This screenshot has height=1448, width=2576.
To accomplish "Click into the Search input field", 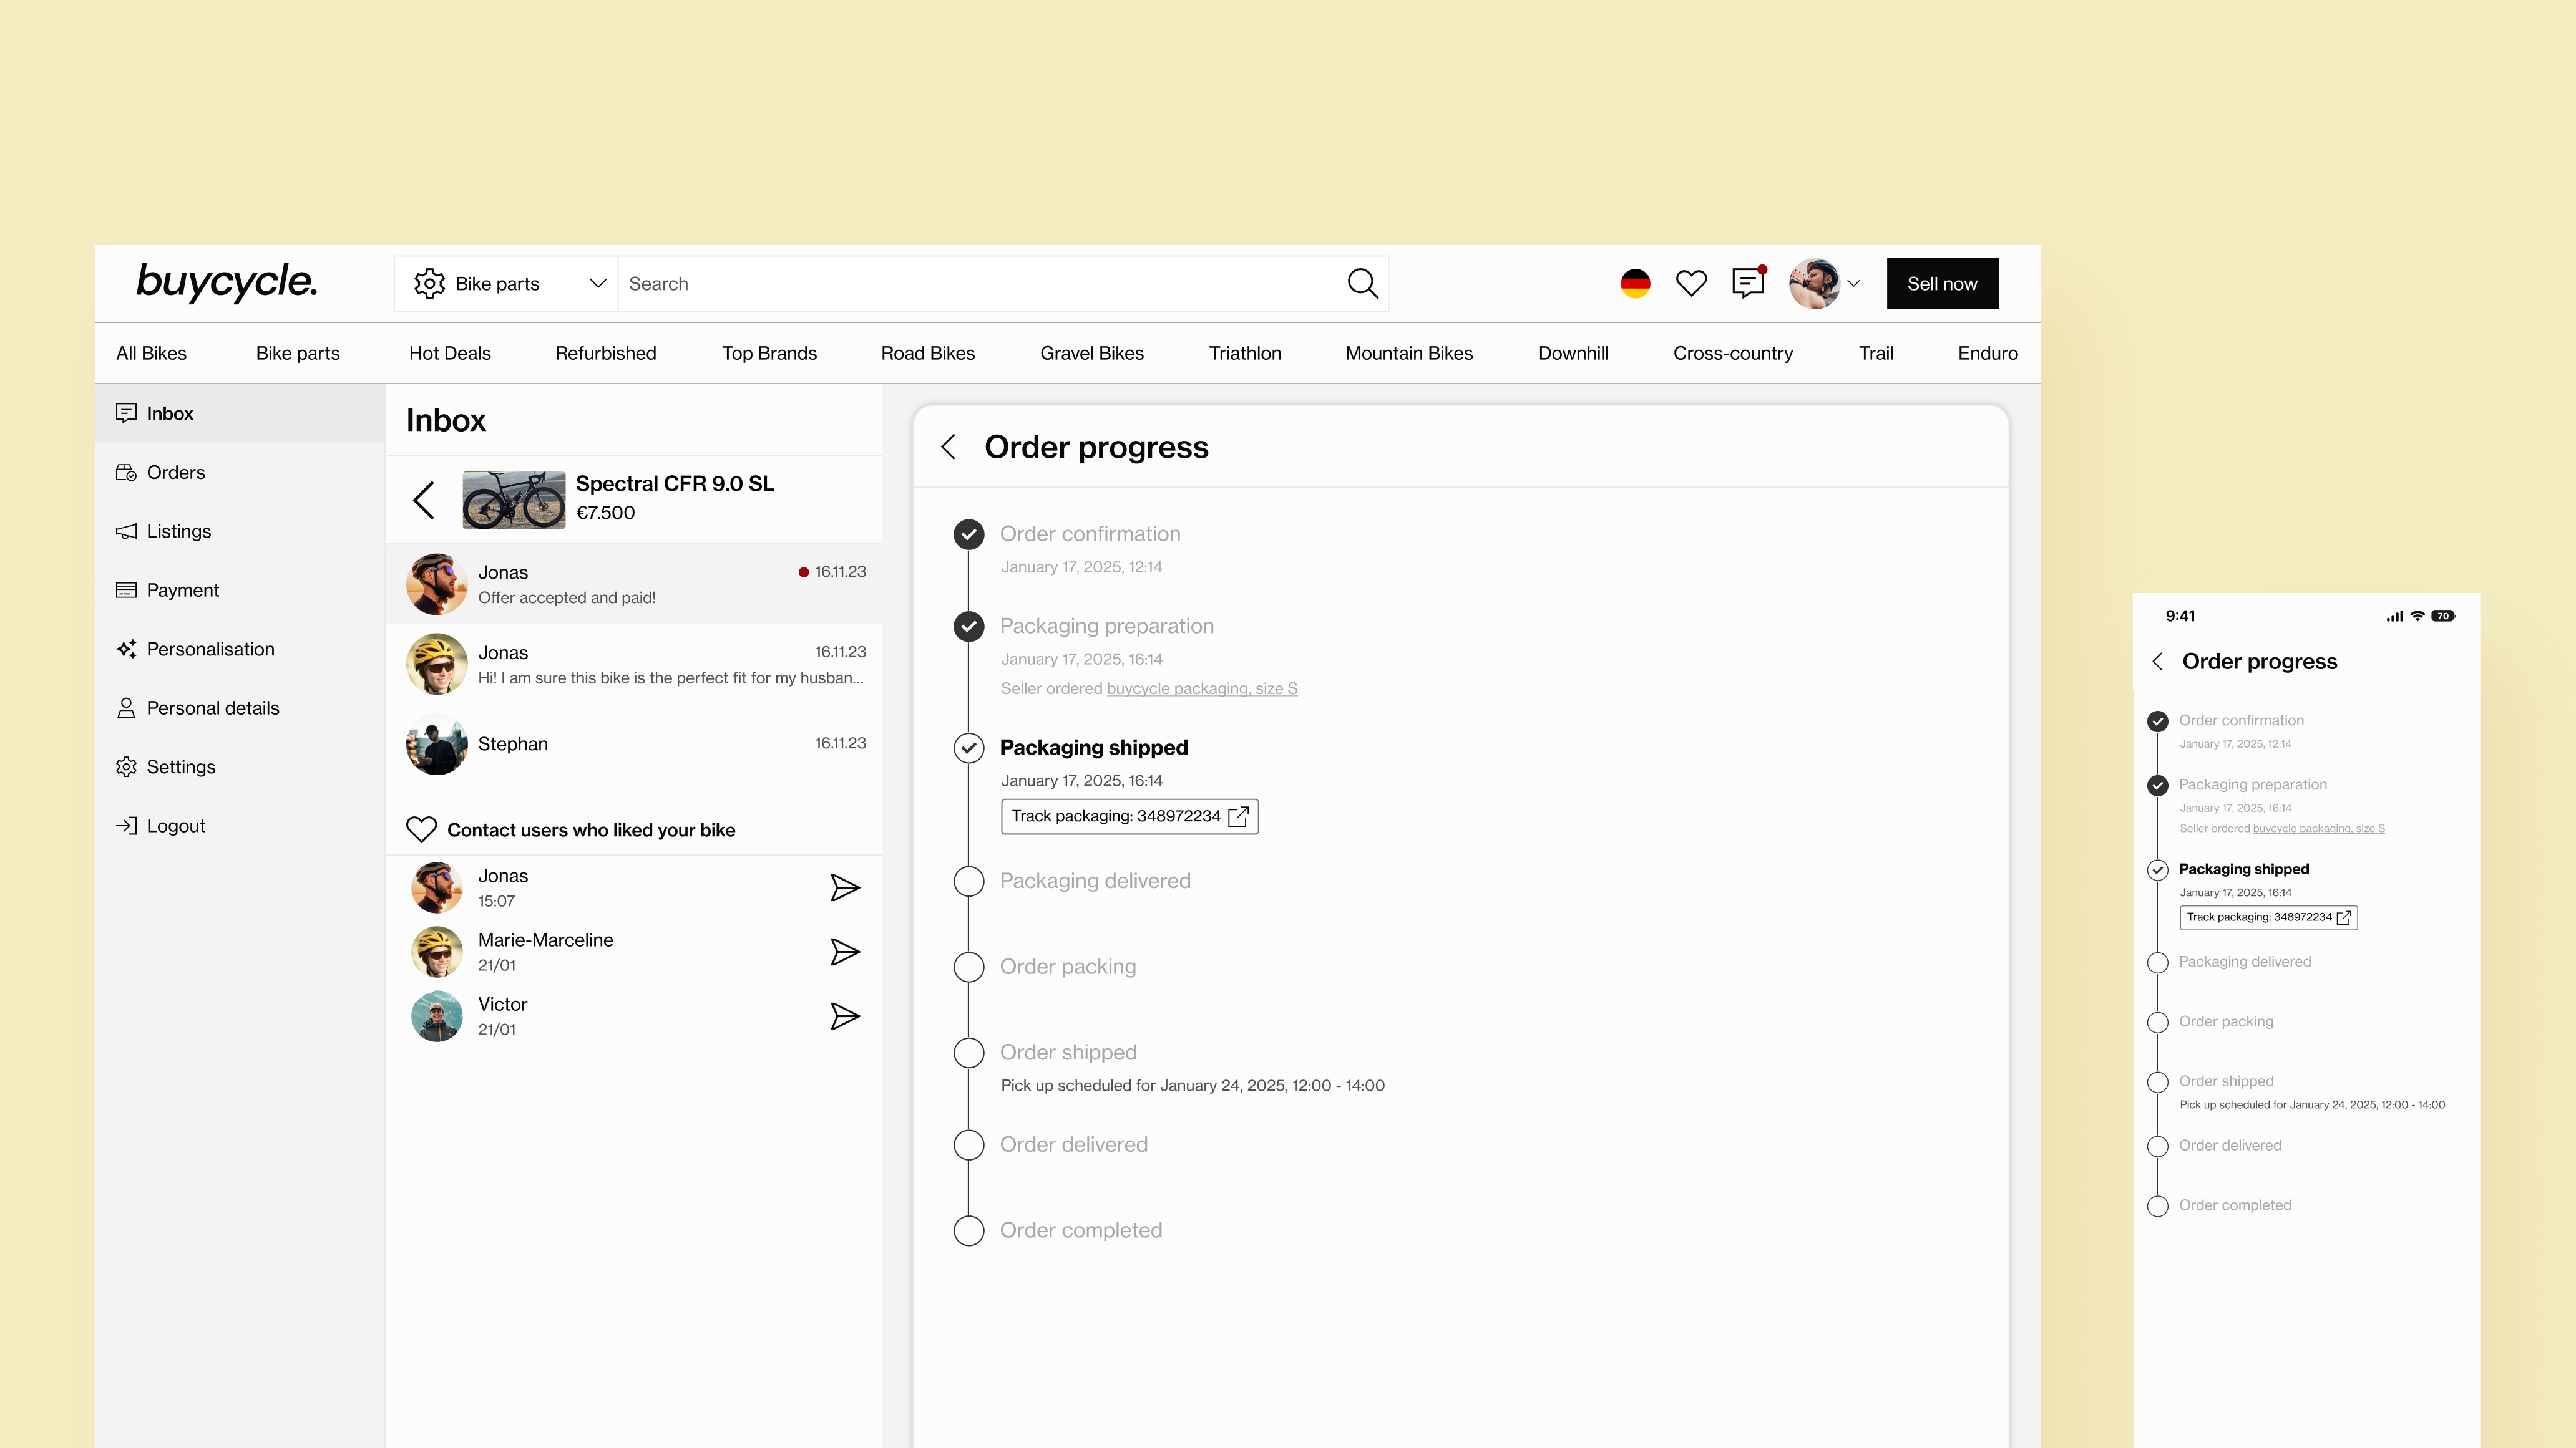I will tap(980, 284).
